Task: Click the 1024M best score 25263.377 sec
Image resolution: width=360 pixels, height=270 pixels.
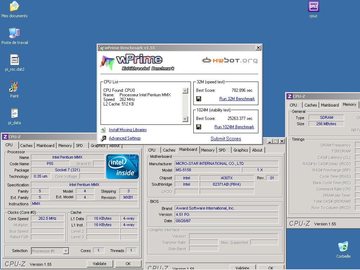Action: pos(240,118)
